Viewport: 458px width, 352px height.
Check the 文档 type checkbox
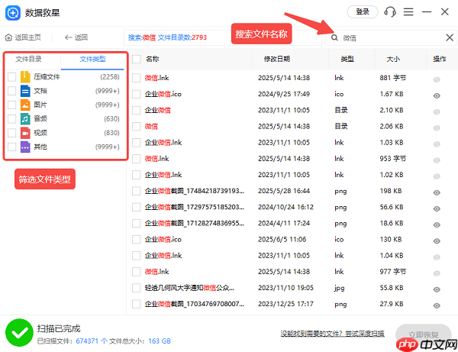click(11, 91)
